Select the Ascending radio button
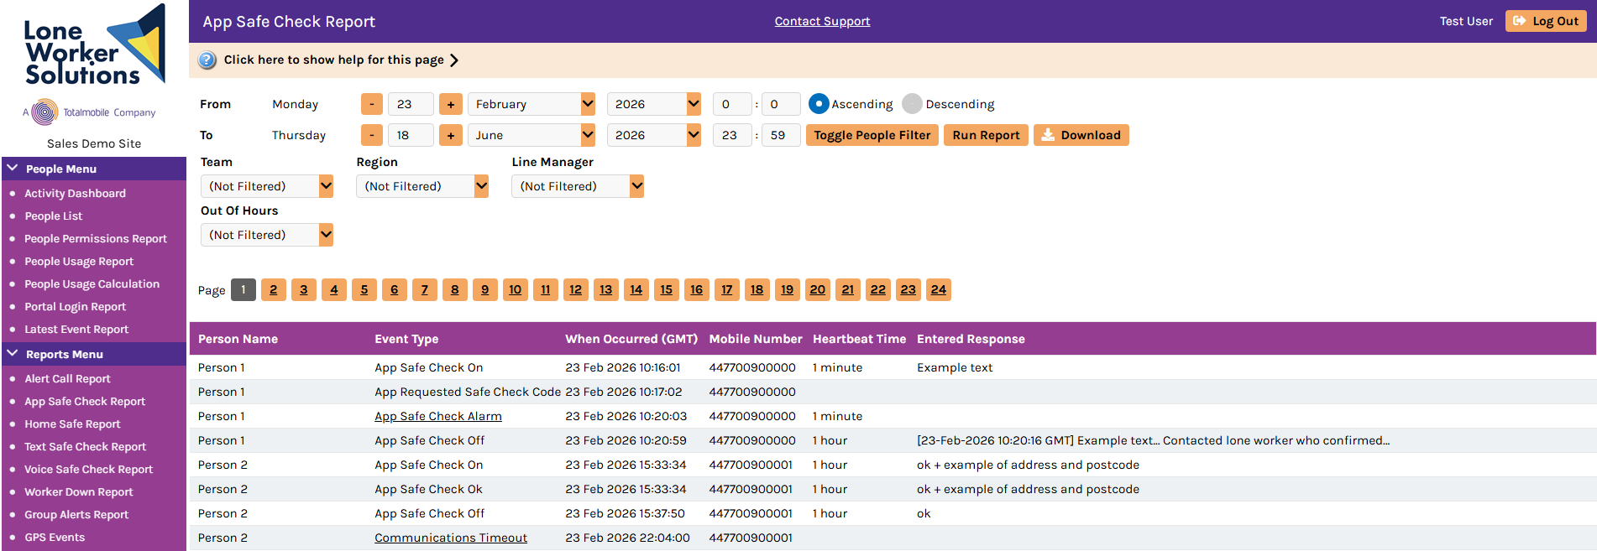 pos(819,104)
